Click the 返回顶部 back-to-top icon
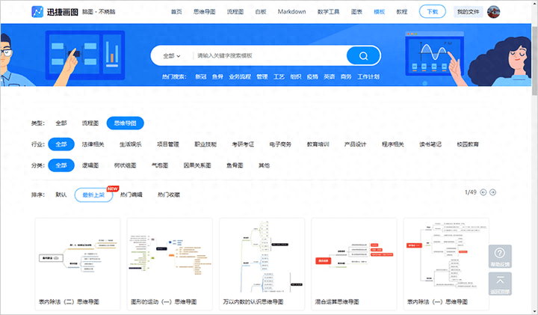 (x=500, y=281)
